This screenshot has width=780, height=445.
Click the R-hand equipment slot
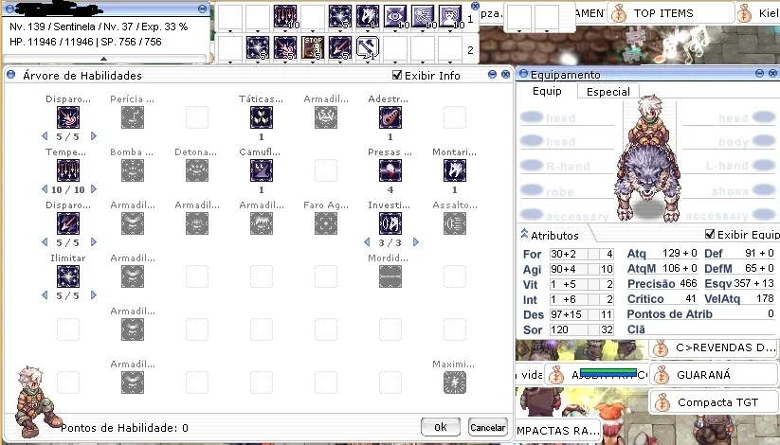point(568,166)
